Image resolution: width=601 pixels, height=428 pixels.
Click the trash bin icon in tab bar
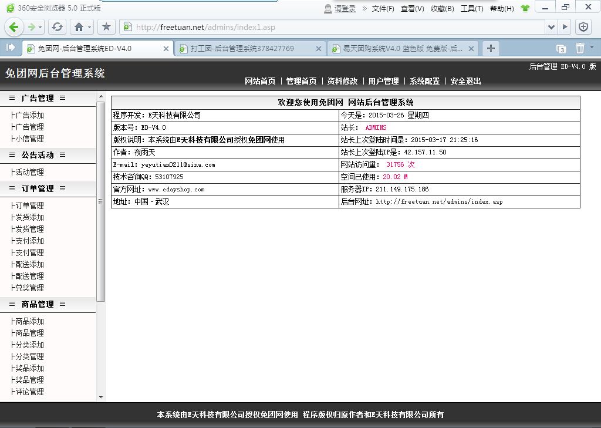(x=580, y=48)
